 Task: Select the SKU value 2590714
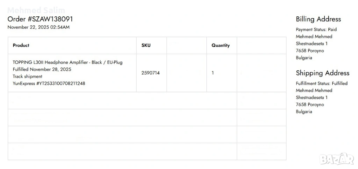click(150, 73)
